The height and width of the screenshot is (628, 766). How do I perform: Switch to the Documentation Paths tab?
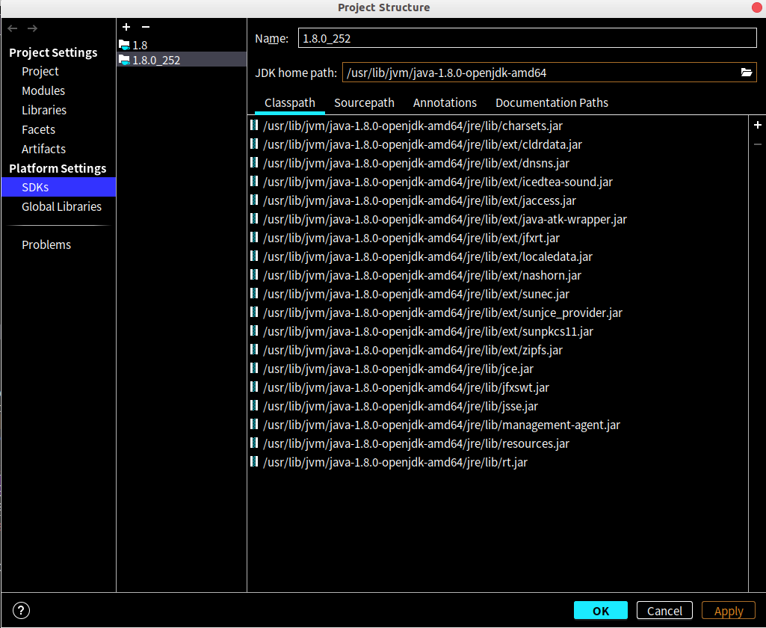[552, 102]
